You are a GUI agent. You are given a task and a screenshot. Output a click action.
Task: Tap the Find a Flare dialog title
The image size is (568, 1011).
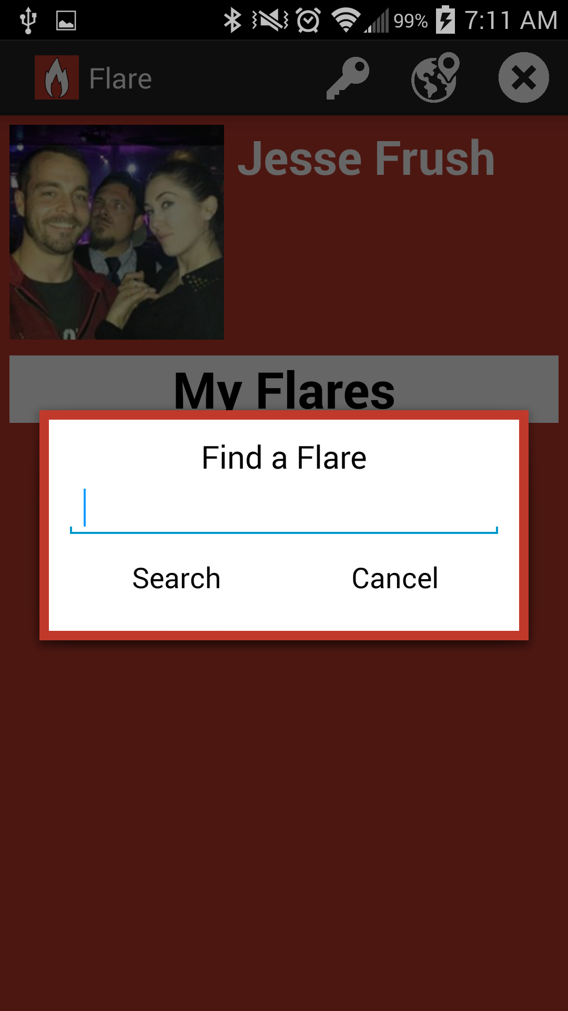[284, 457]
